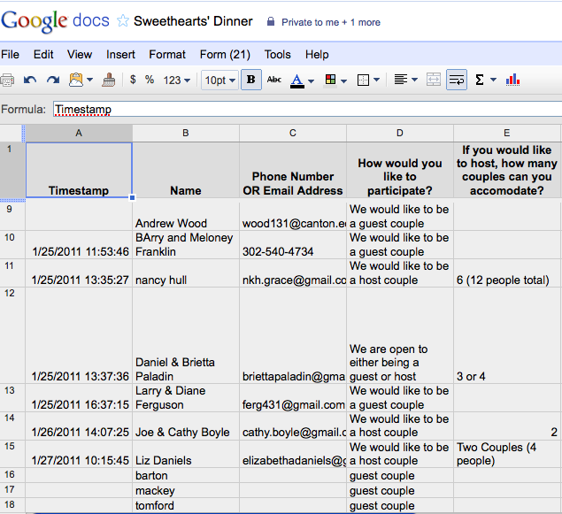Image resolution: width=562 pixels, height=514 pixels.
Task: Select column E header
Action: 507,133
